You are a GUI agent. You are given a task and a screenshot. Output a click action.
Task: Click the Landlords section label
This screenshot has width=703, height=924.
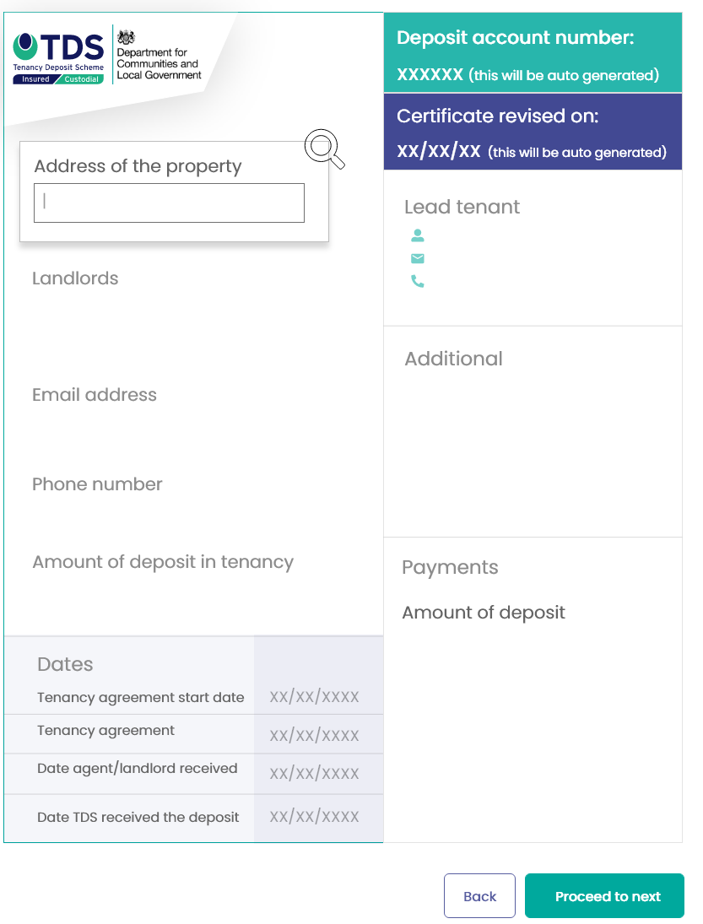pos(75,278)
